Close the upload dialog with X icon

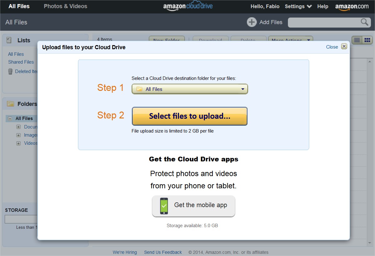(x=344, y=46)
